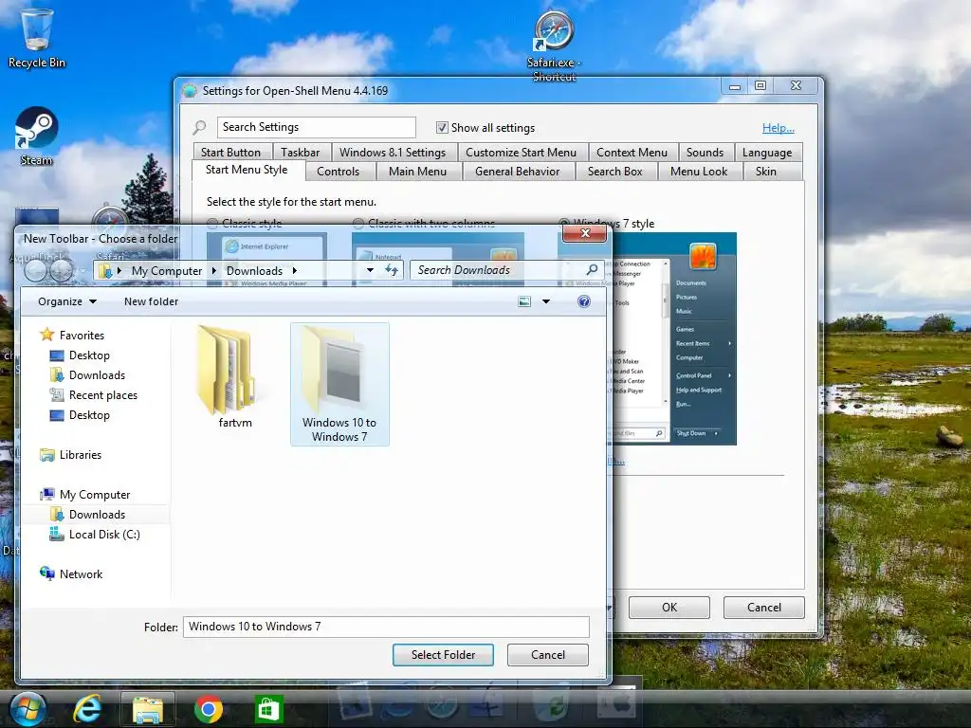
Task: Select the fartvm folder
Action: point(235,377)
